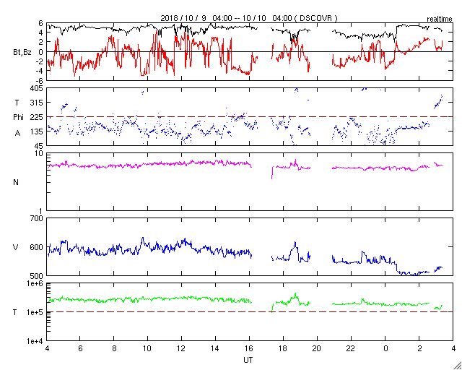Click the '1e+5' temperature axis value
The width and height of the screenshot is (462, 370).
pos(35,312)
